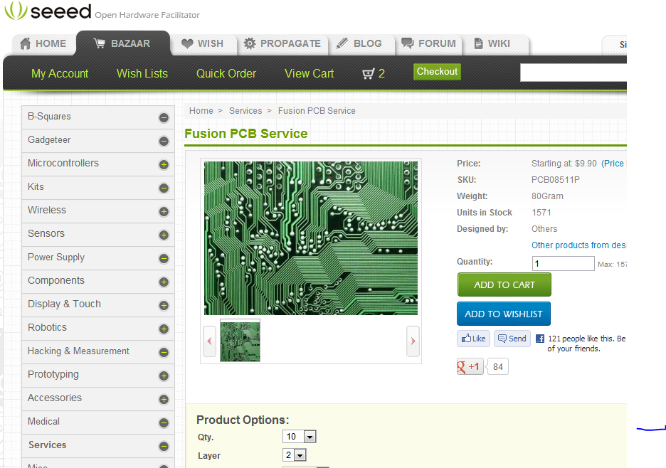Open the HOME tab

tap(43, 44)
